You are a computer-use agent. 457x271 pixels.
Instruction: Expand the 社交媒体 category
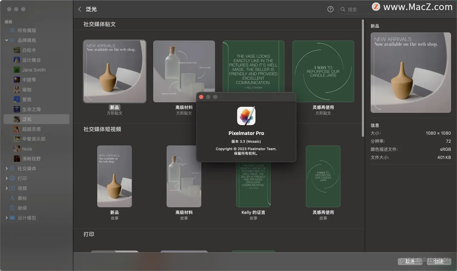coord(6,168)
